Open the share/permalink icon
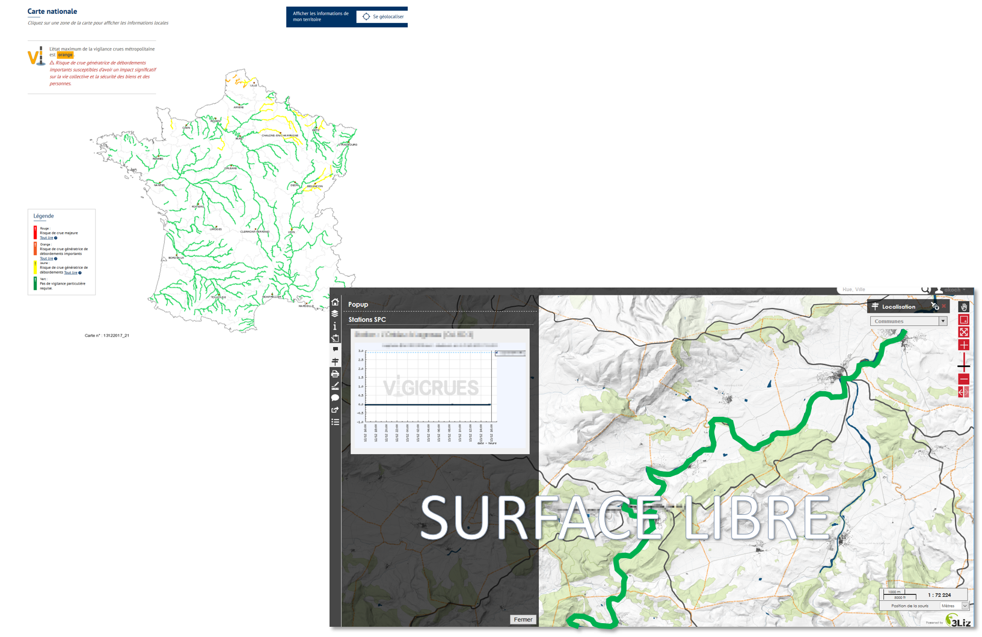This screenshot has height=637, width=982. click(335, 410)
